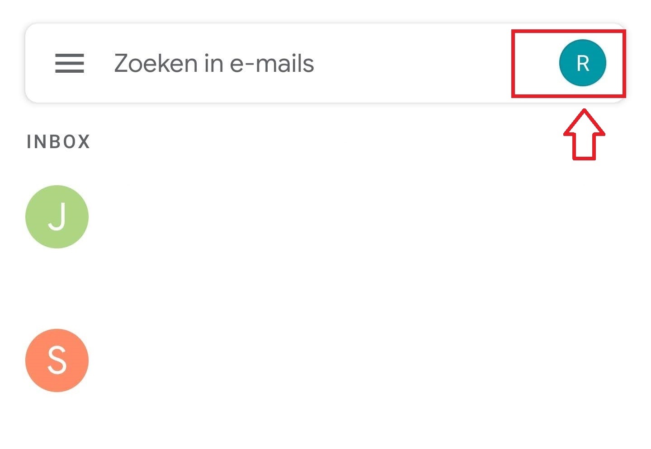Viewport: 651px width, 449px height.
Task: Click the word 'e-mails' in search placeholder
Action: pyautogui.click(x=272, y=63)
